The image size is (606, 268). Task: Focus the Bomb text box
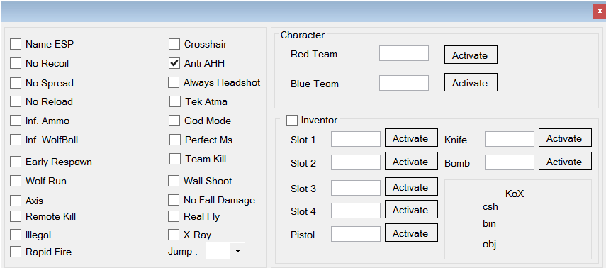pos(510,162)
